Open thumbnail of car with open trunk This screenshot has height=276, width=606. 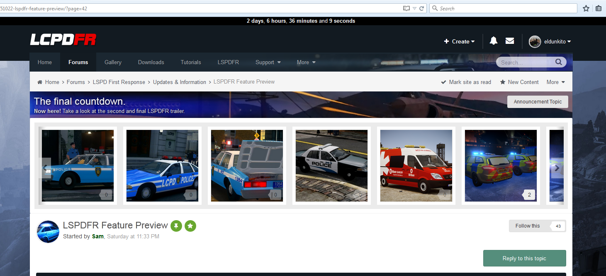pos(247,166)
